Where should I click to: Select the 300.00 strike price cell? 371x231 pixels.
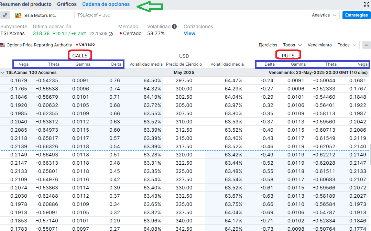[x=184, y=89]
